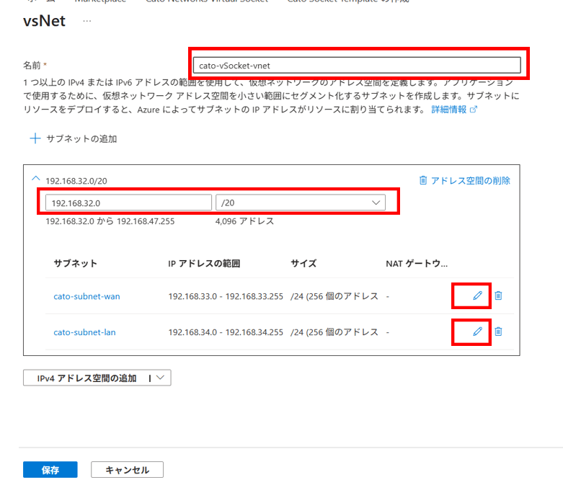Click the キャンセル button

tap(127, 470)
